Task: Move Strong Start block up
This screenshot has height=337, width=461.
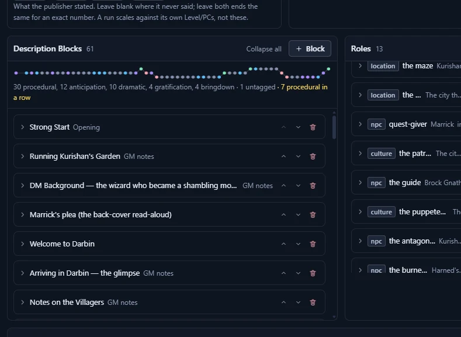Action: coord(284,127)
